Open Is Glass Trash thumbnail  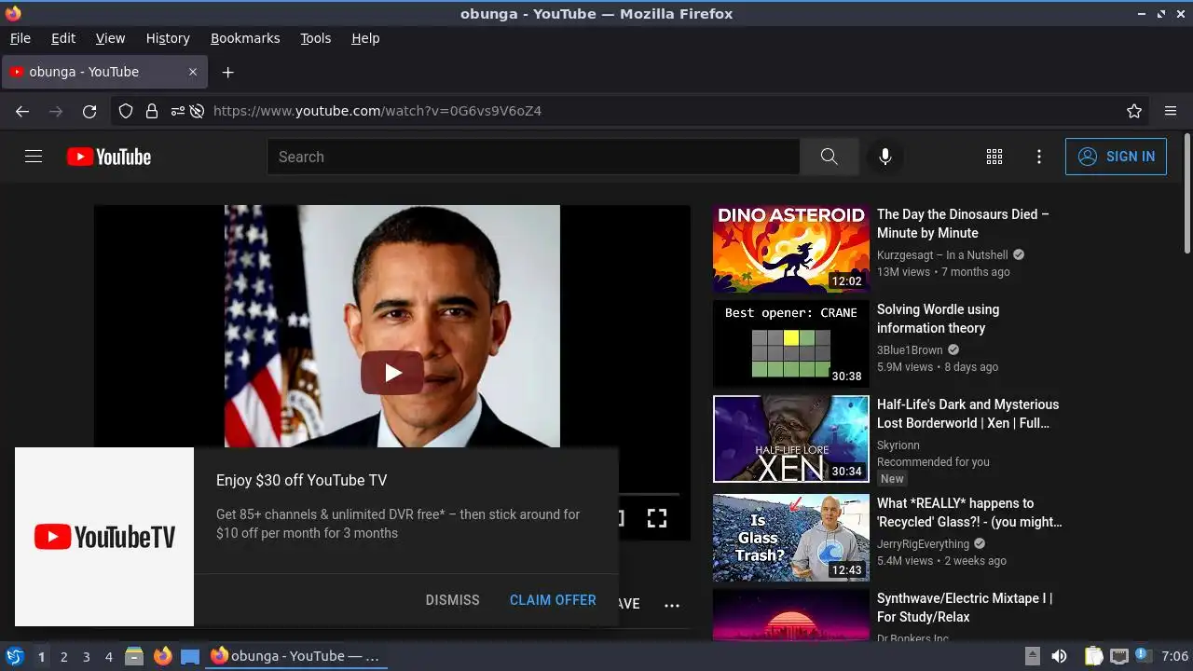pos(791,538)
